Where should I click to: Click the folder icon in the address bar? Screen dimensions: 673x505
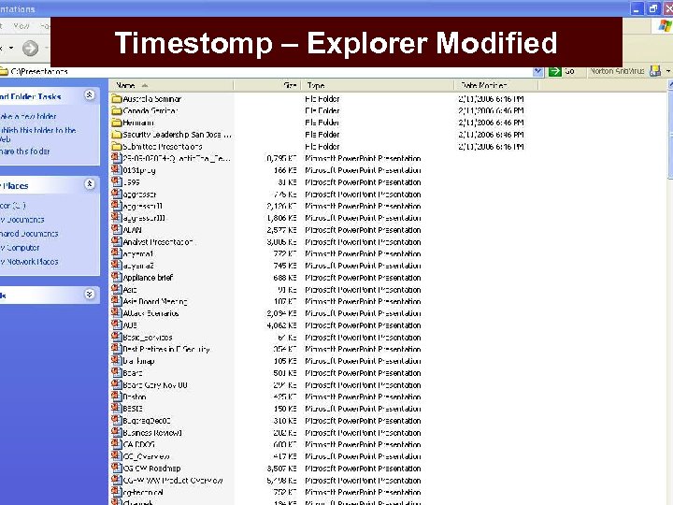click(4, 71)
